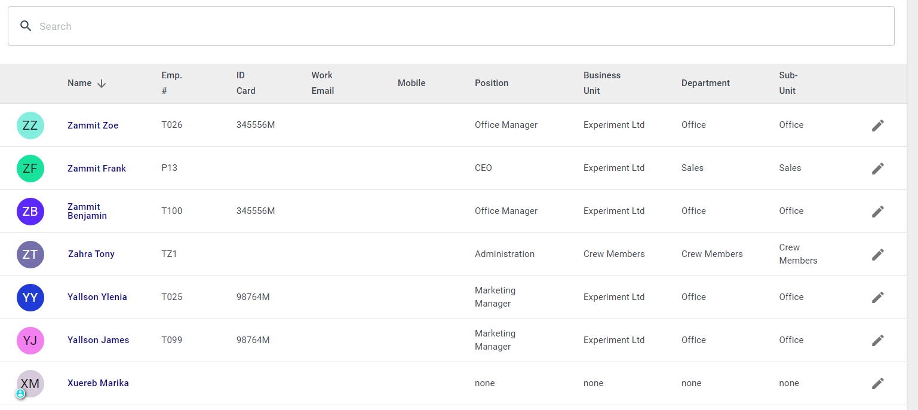Screen dimensions: 918x410
Task: Sort by the Name column arrow
Action: 102,84
